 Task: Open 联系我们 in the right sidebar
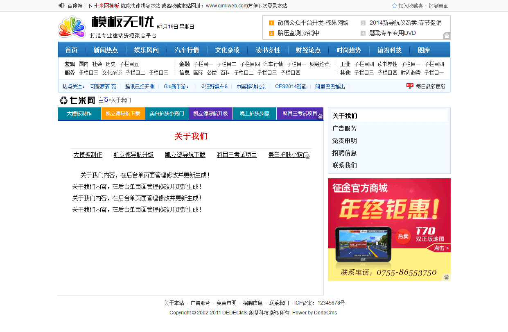[344, 165]
